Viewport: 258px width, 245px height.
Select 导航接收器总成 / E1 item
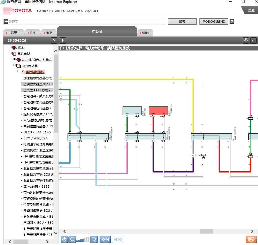coord(37,217)
